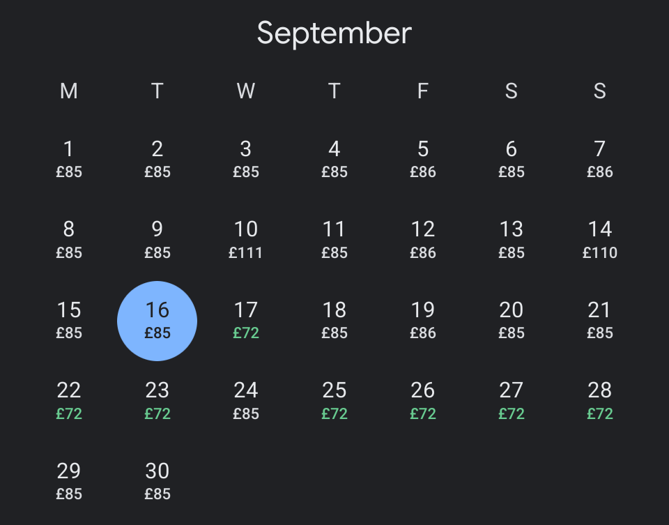
Task: Choose September 17 priced £72
Action: click(246, 321)
